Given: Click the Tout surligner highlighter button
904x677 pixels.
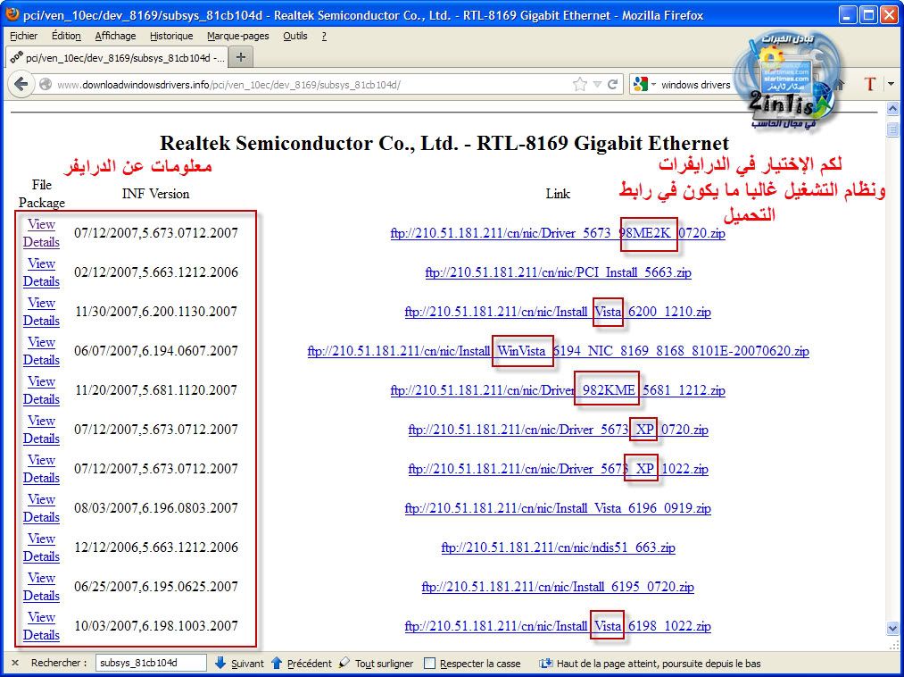Looking at the screenshot, I should (376, 663).
